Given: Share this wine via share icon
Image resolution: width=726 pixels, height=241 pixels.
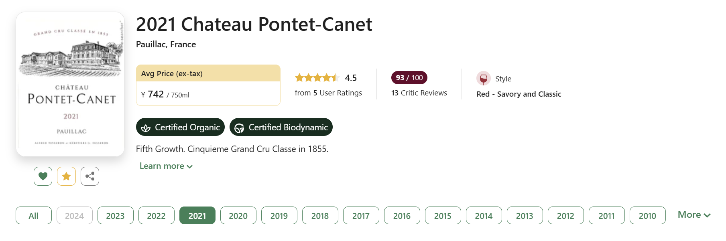Looking at the screenshot, I should tap(90, 176).
